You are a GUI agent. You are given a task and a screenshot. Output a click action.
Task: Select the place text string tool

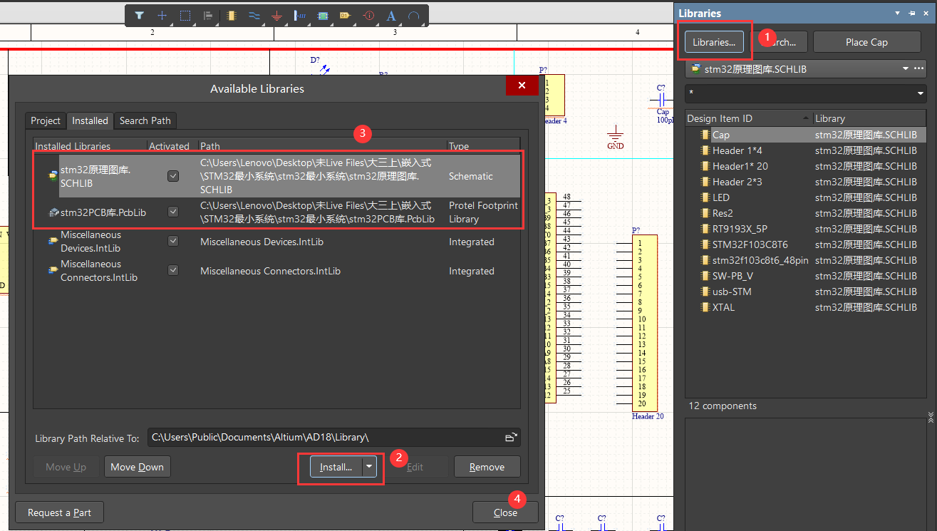point(391,15)
